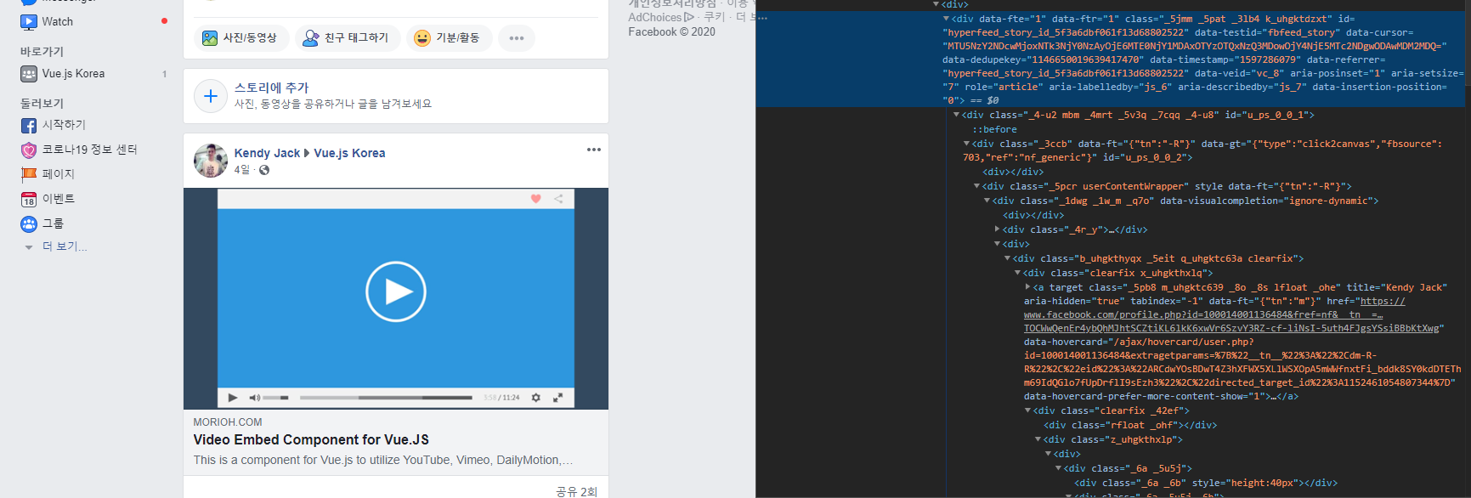This screenshot has width=1471, height=498.
Task: Click the pink heart icon in video preview
Action: 536,199
